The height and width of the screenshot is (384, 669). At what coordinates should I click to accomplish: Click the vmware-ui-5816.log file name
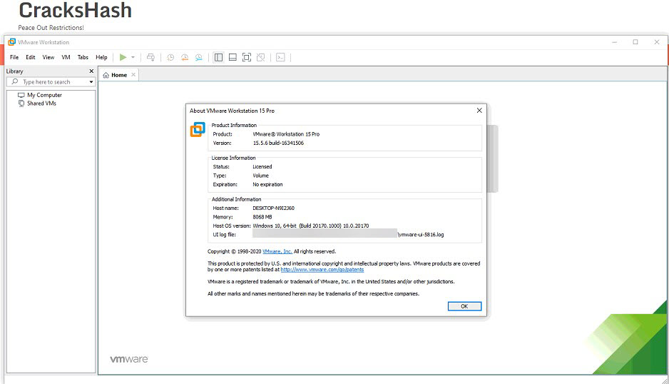click(421, 235)
